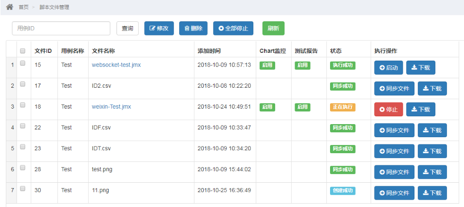
Task: Click orange 正在执行 status badge
Action: 343,107
